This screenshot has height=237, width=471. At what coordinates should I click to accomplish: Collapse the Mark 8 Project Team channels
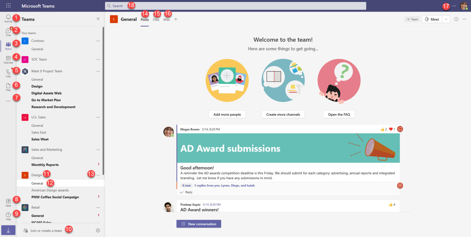(47, 71)
